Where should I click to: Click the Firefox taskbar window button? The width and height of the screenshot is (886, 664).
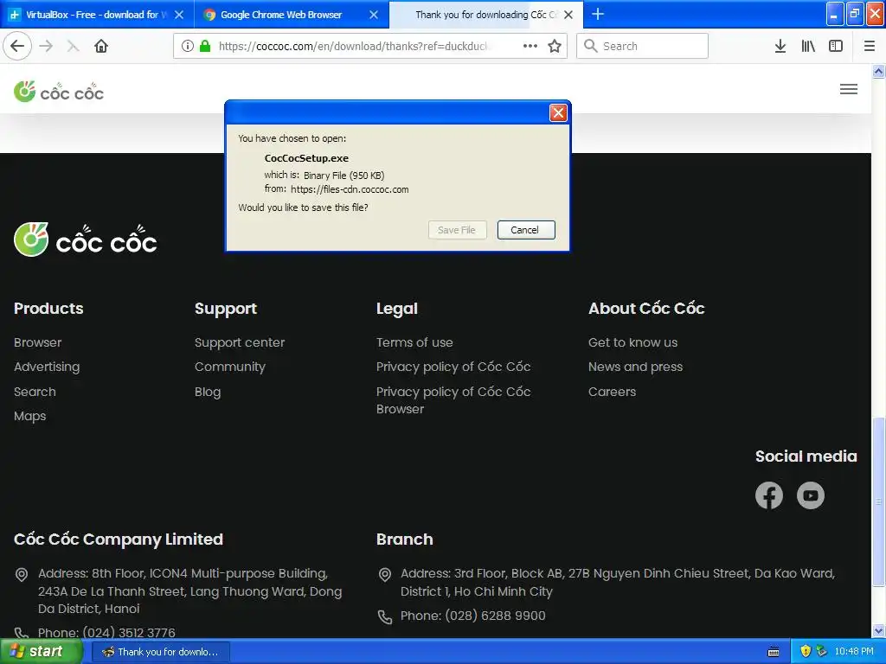pyautogui.click(x=160, y=652)
